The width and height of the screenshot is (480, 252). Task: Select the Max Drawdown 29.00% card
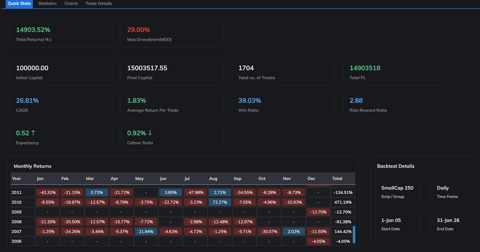point(172,34)
